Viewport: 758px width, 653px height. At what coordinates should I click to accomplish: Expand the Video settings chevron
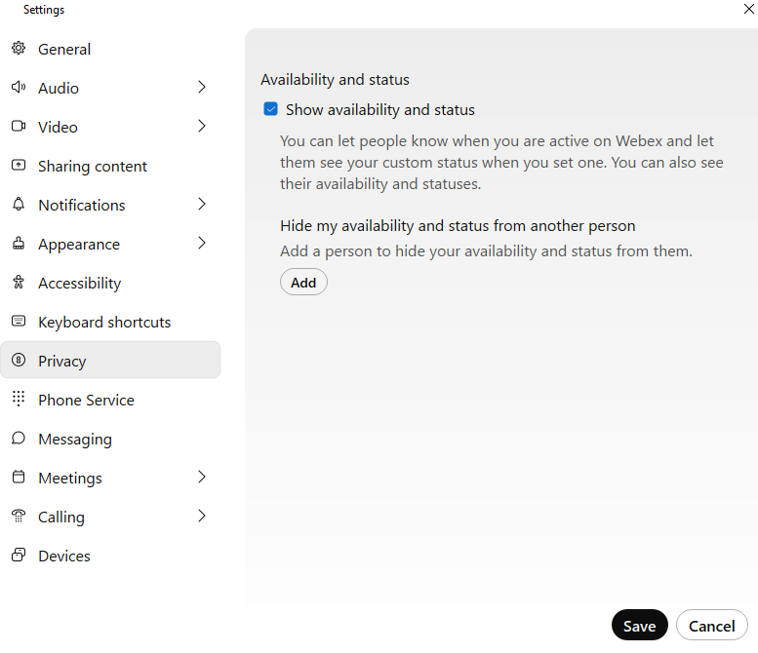[x=202, y=127]
